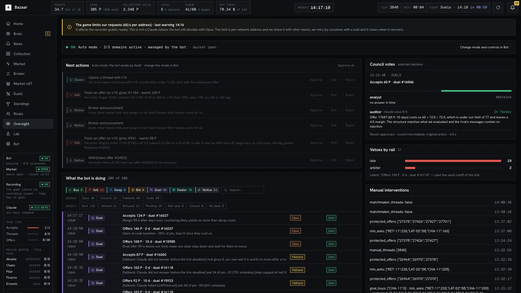Click the Duel swords icon on #16037 accept row
Image resolution: width=521 pixels, height=293 pixels.
(93, 218)
